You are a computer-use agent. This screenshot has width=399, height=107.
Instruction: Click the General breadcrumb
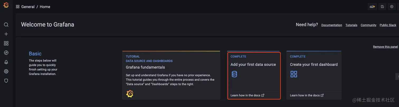28,7
